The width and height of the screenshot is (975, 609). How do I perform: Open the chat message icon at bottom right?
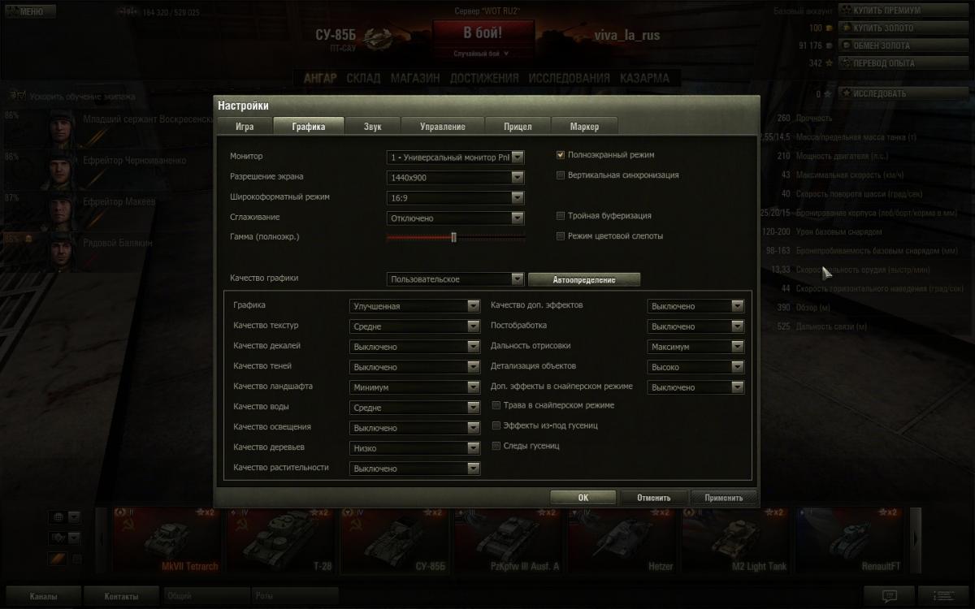[889, 596]
